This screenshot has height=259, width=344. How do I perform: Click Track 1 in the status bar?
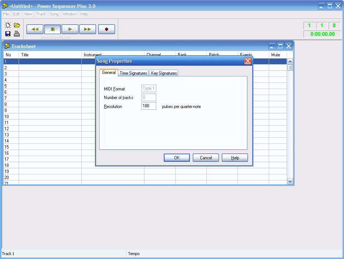tap(8, 254)
